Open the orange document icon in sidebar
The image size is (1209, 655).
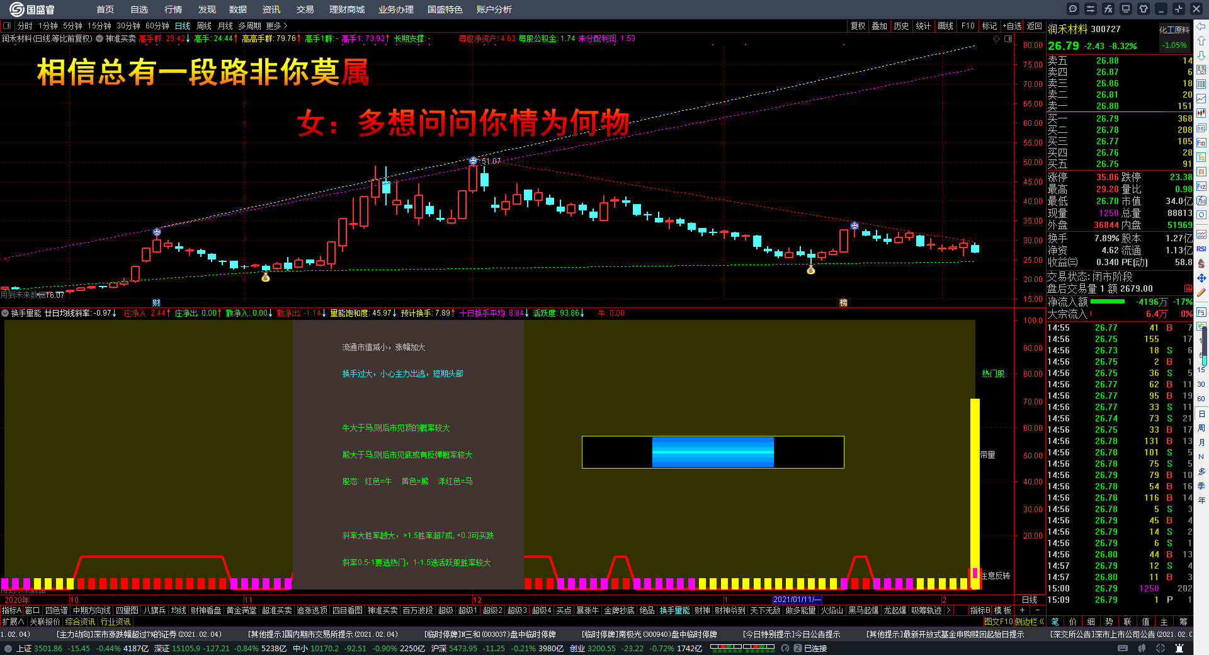pos(1201,172)
